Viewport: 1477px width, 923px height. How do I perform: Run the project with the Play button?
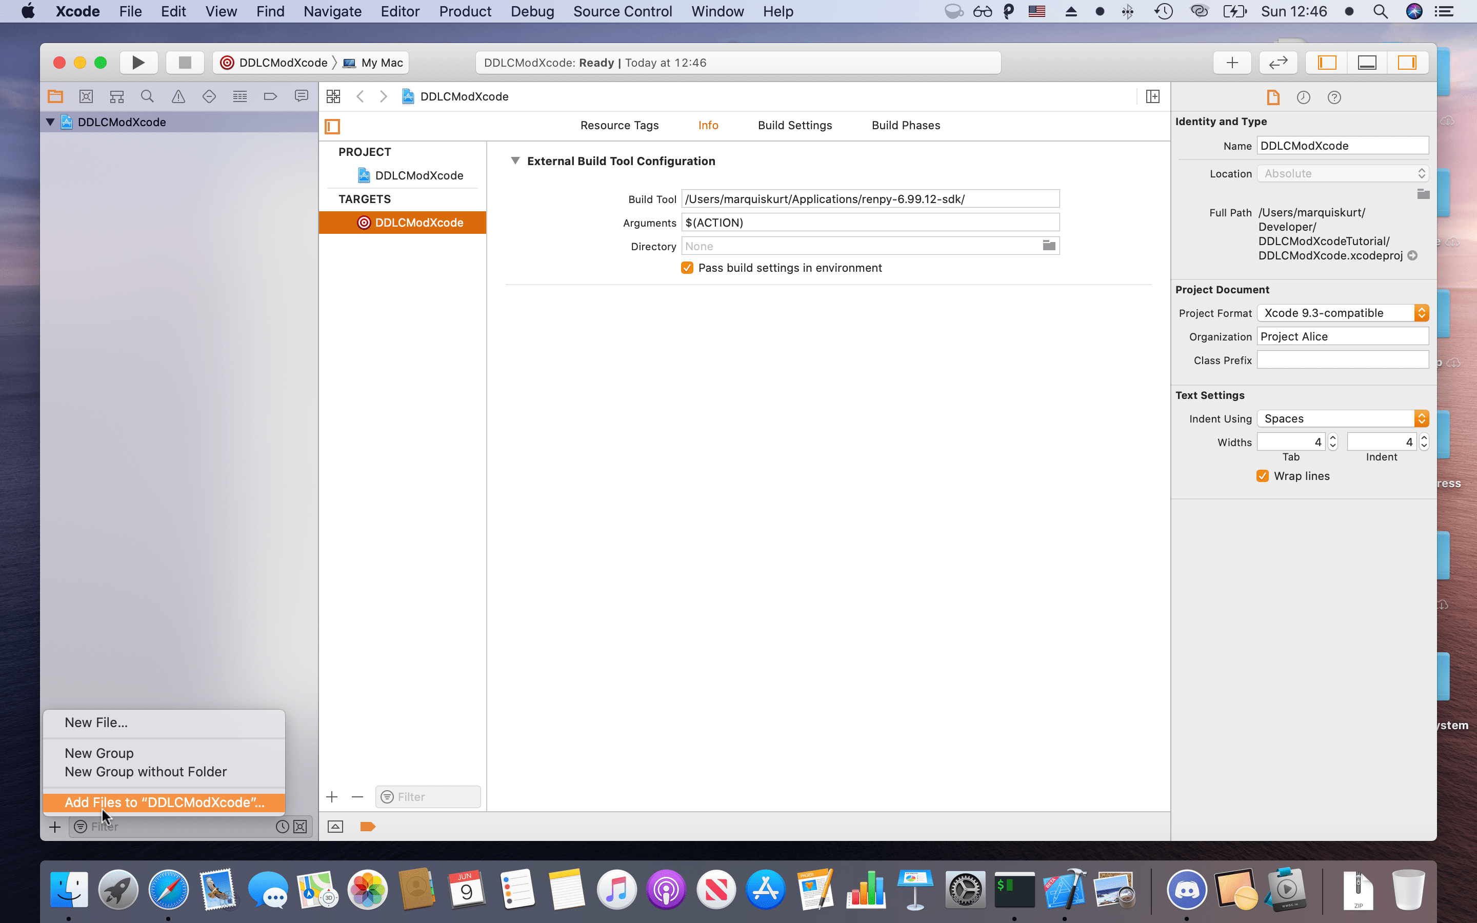click(x=138, y=62)
